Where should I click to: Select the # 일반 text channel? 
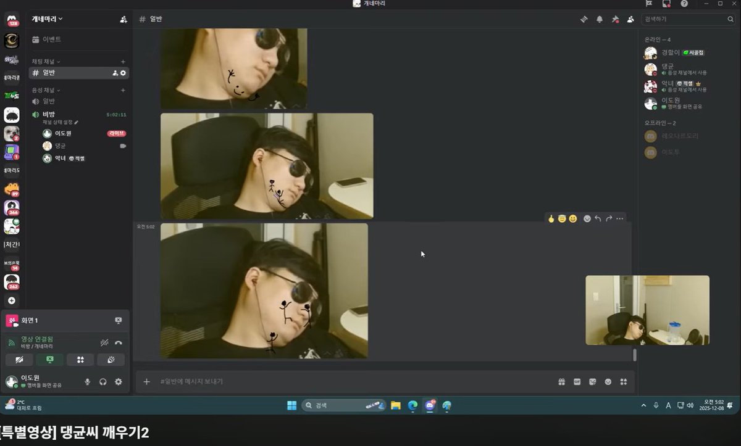(x=78, y=73)
